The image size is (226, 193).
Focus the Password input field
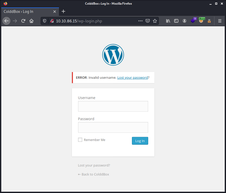click(113, 127)
